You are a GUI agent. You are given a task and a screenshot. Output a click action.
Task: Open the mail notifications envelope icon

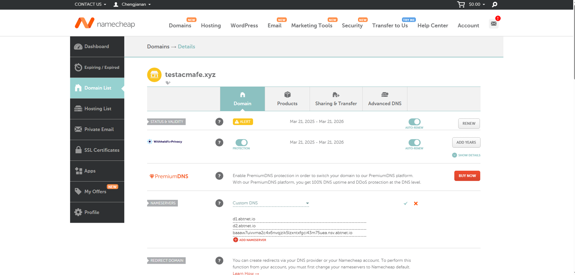pos(494,24)
